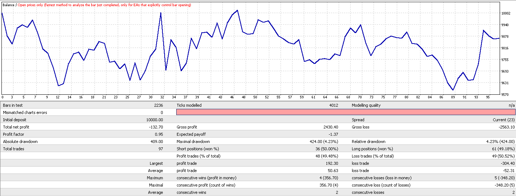Select the Long positions (won %) label
Image resolution: width=516 pixels, height=196 pixels.
pos(372,149)
